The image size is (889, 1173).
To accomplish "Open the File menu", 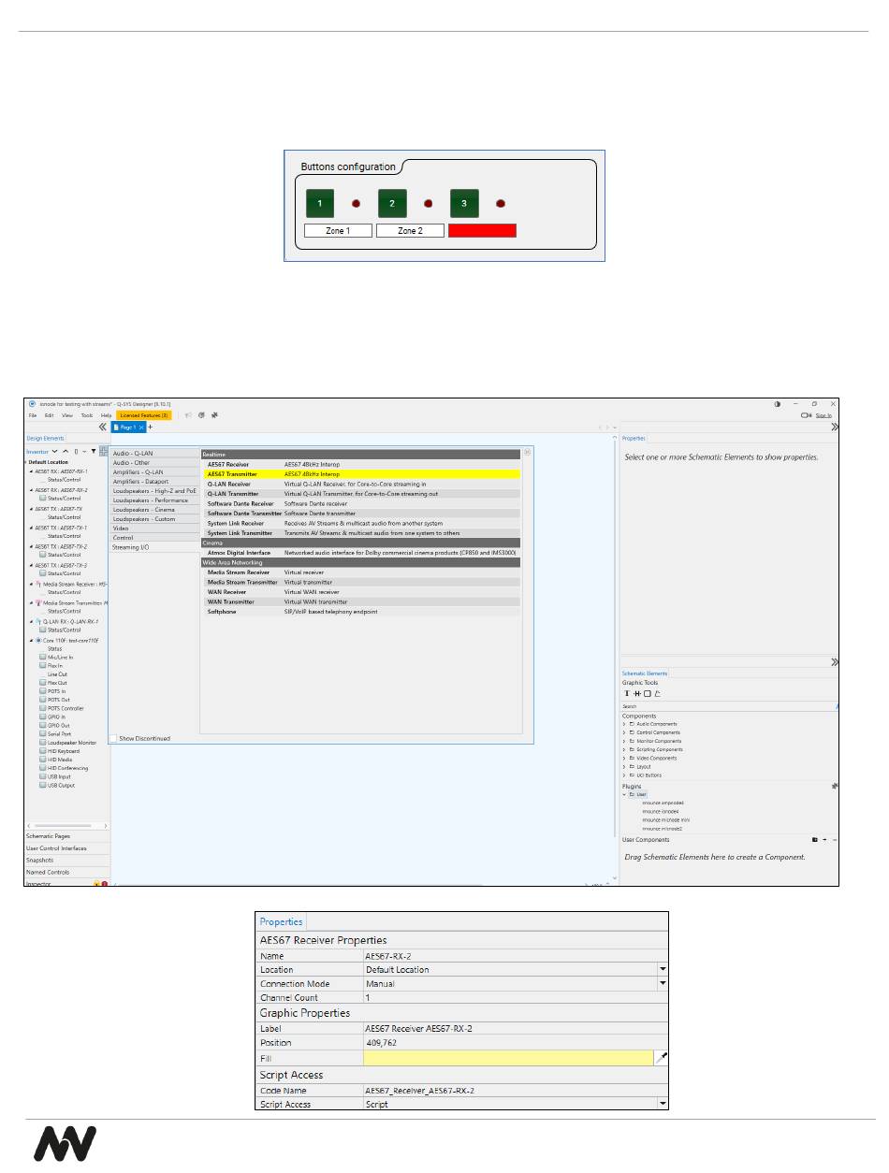I will tap(32, 414).
